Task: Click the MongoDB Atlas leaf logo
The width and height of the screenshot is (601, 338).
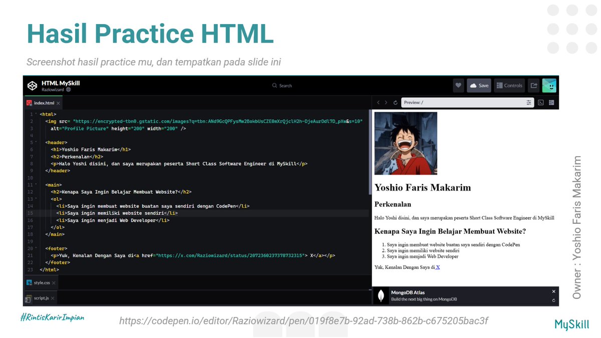Action: (382, 295)
